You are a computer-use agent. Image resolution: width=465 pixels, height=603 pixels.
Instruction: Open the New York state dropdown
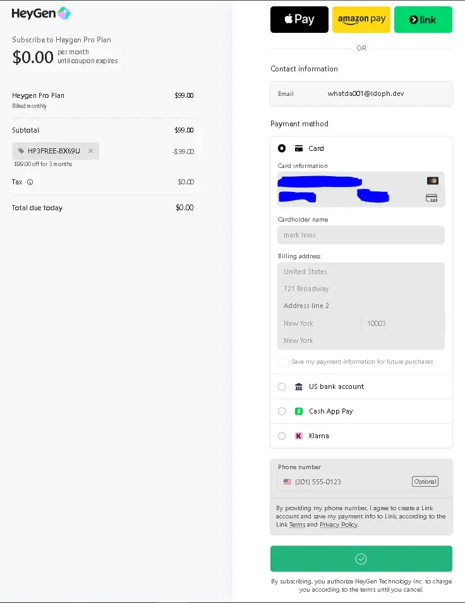coord(361,340)
